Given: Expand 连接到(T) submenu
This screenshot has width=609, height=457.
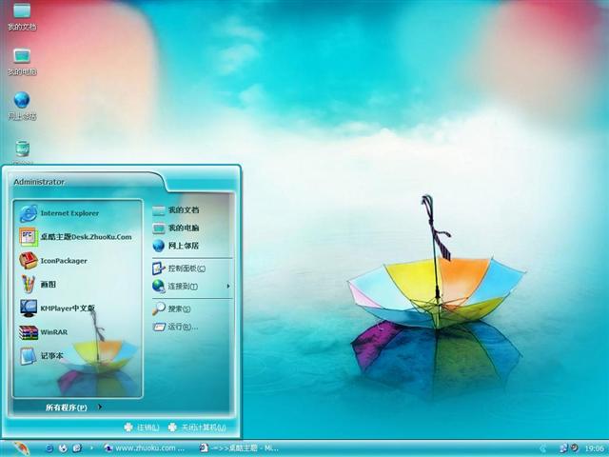Looking at the screenshot, I should 192,287.
